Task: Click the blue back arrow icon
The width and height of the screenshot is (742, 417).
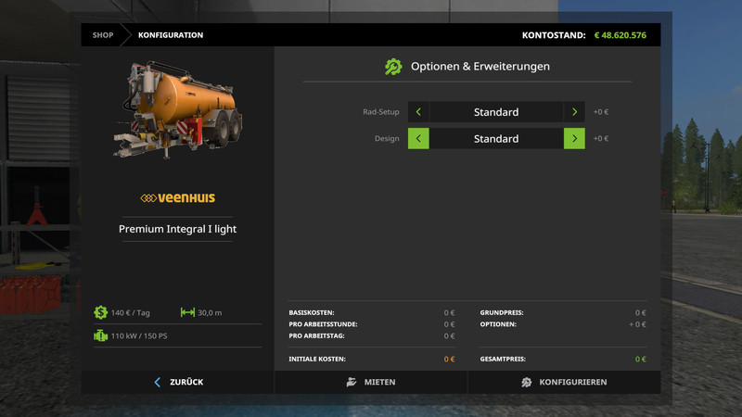Action: [158, 382]
